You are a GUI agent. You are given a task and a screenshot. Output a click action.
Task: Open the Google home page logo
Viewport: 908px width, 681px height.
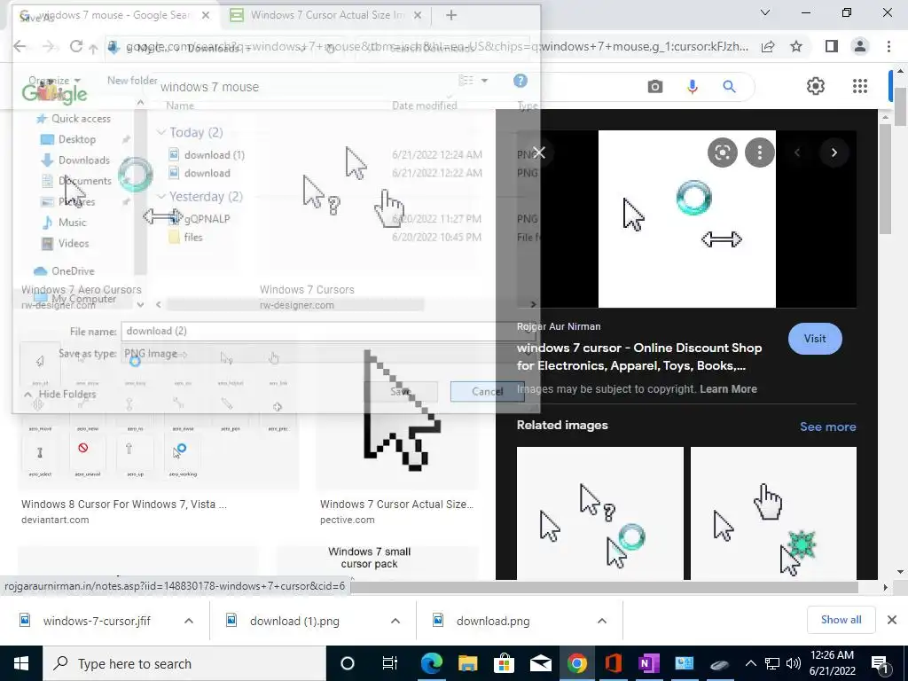(x=54, y=92)
